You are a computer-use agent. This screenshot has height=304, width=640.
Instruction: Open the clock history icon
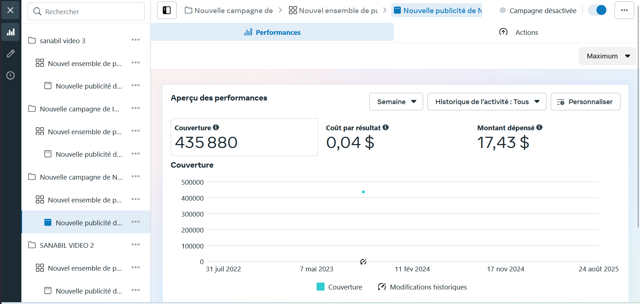11,75
